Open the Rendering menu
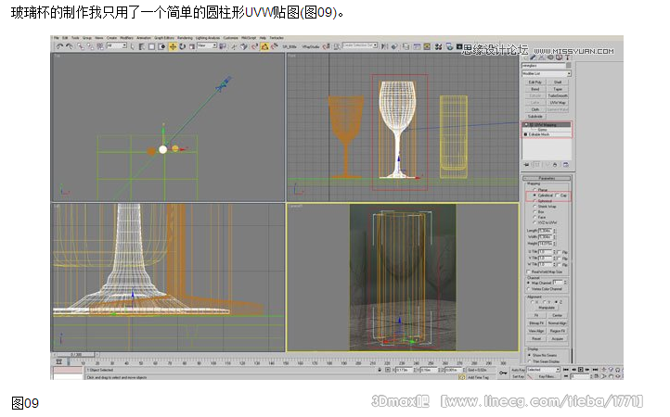This screenshot has height=417, width=670. tap(185, 38)
